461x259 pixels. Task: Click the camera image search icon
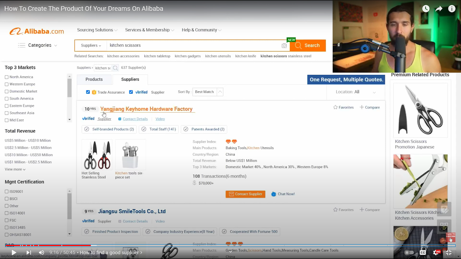[284, 45]
